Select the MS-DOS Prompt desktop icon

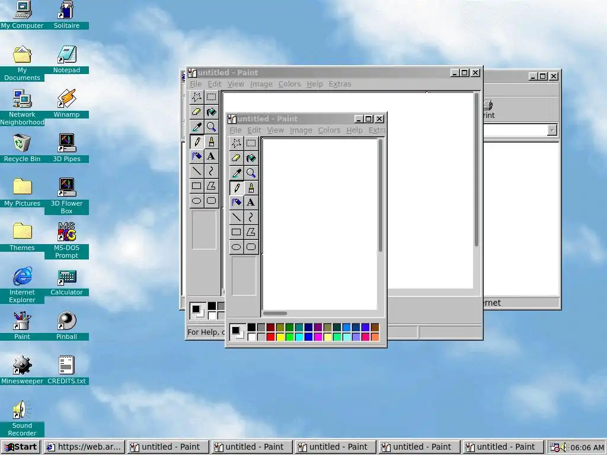[66, 240]
